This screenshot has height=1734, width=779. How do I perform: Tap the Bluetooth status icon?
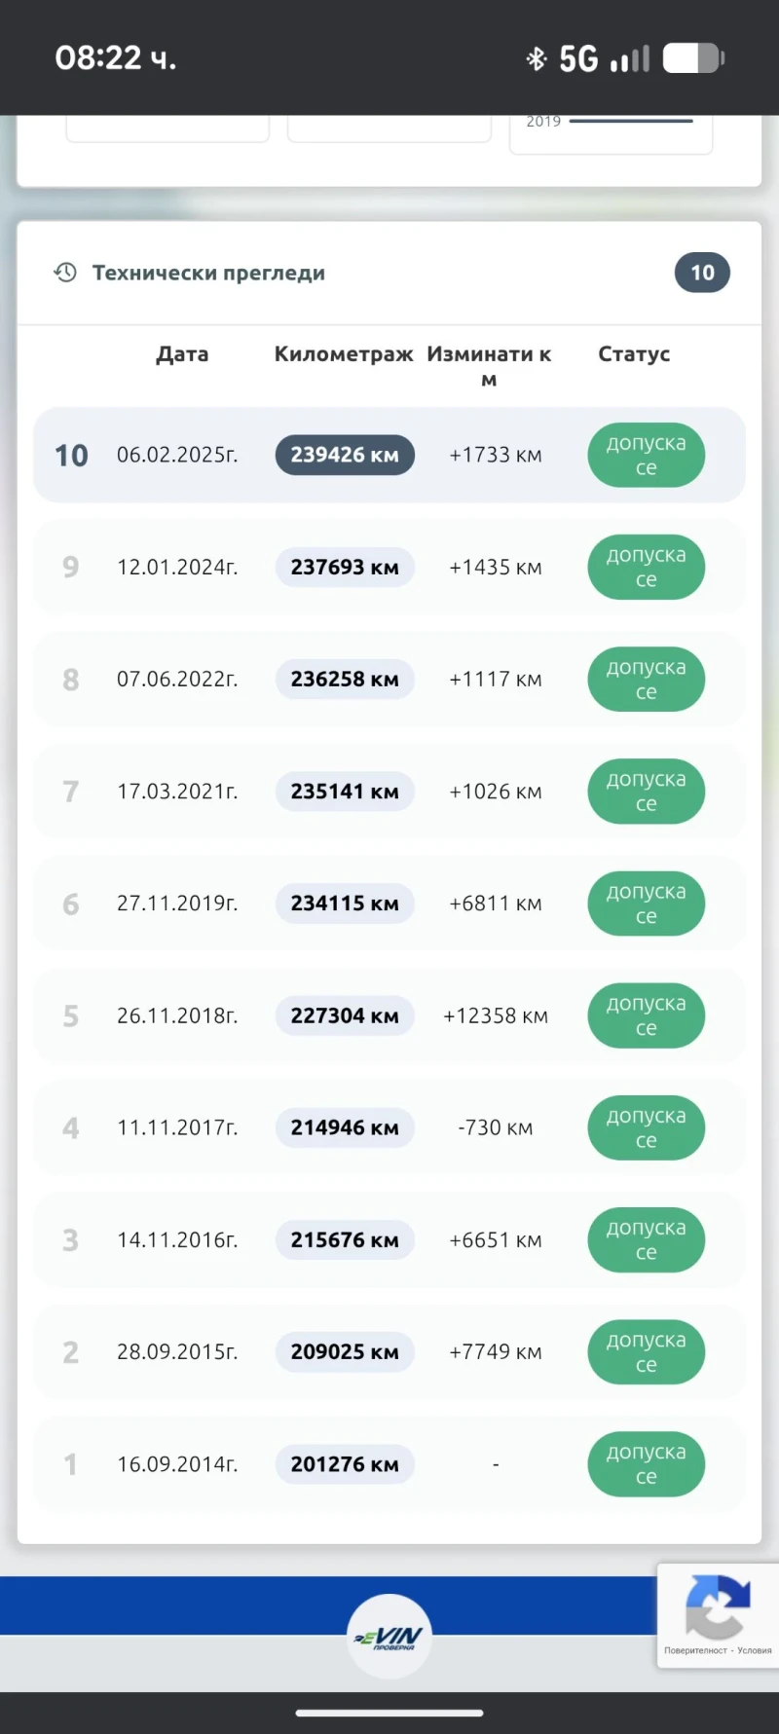click(x=536, y=58)
